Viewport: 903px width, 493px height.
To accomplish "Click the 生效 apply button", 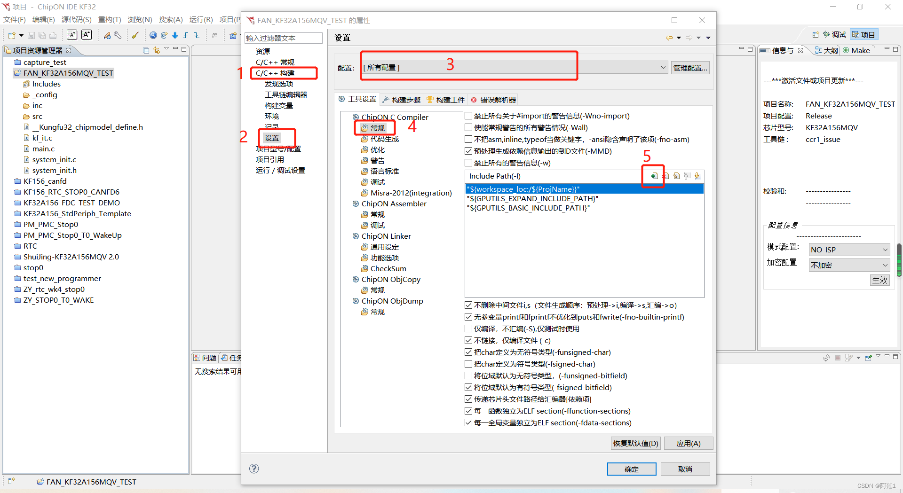I will click(879, 280).
